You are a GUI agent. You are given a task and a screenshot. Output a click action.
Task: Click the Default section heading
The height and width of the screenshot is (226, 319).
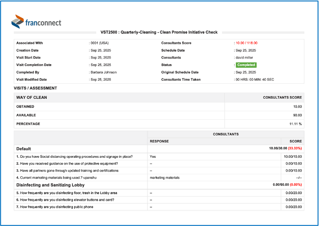(24, 148)
